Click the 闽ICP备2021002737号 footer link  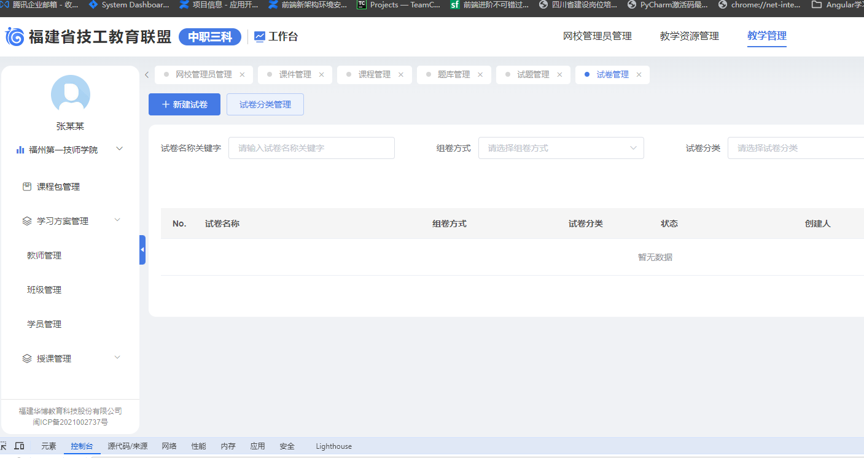point(71,422)
